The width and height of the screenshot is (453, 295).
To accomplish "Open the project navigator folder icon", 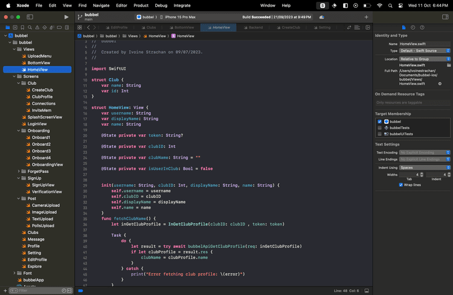I will click(x=7, y=27).
